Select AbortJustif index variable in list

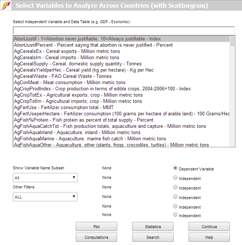point(87,39)
